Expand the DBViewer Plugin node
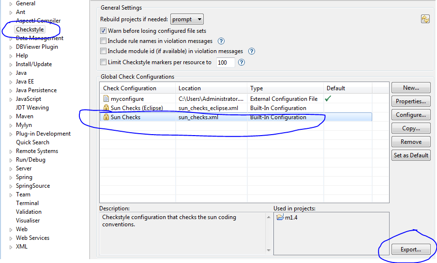 11,47
